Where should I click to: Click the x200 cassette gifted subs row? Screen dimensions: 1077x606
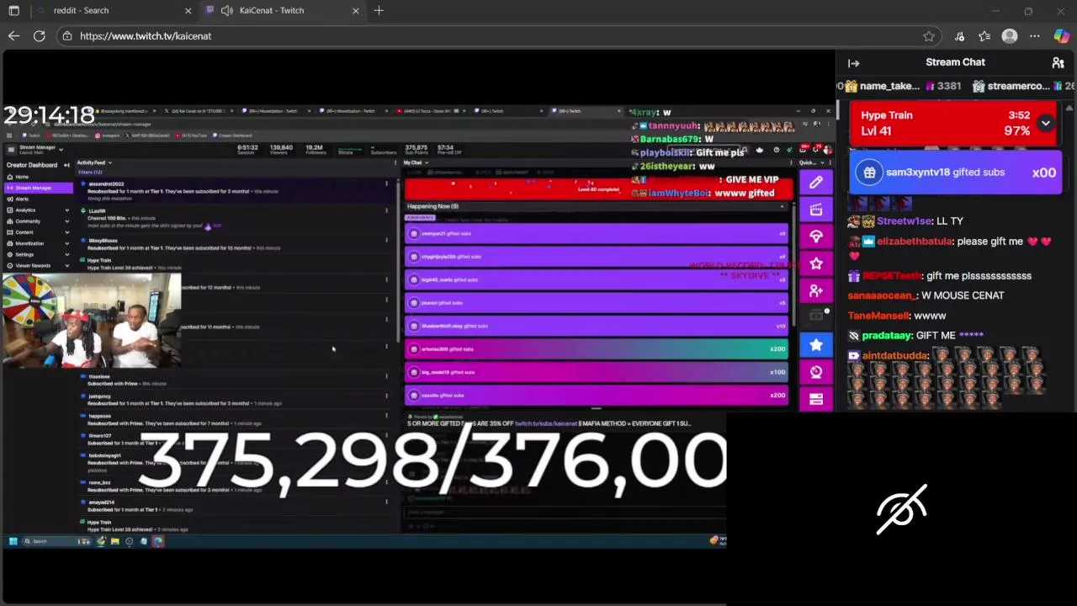(x=596, y=395)
